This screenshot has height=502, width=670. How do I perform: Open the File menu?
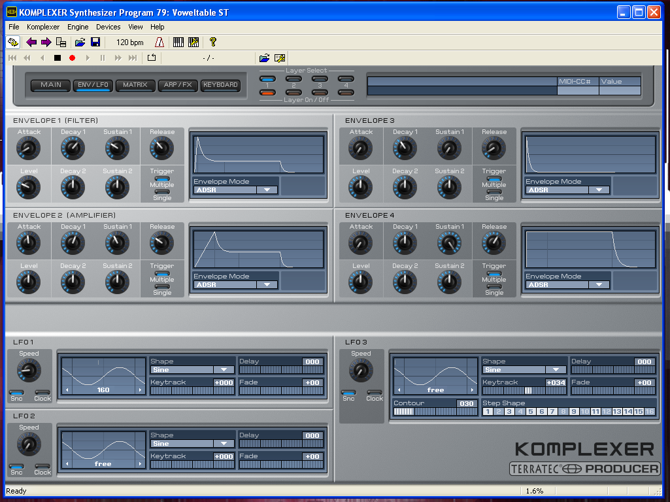(x=14, y=27)
